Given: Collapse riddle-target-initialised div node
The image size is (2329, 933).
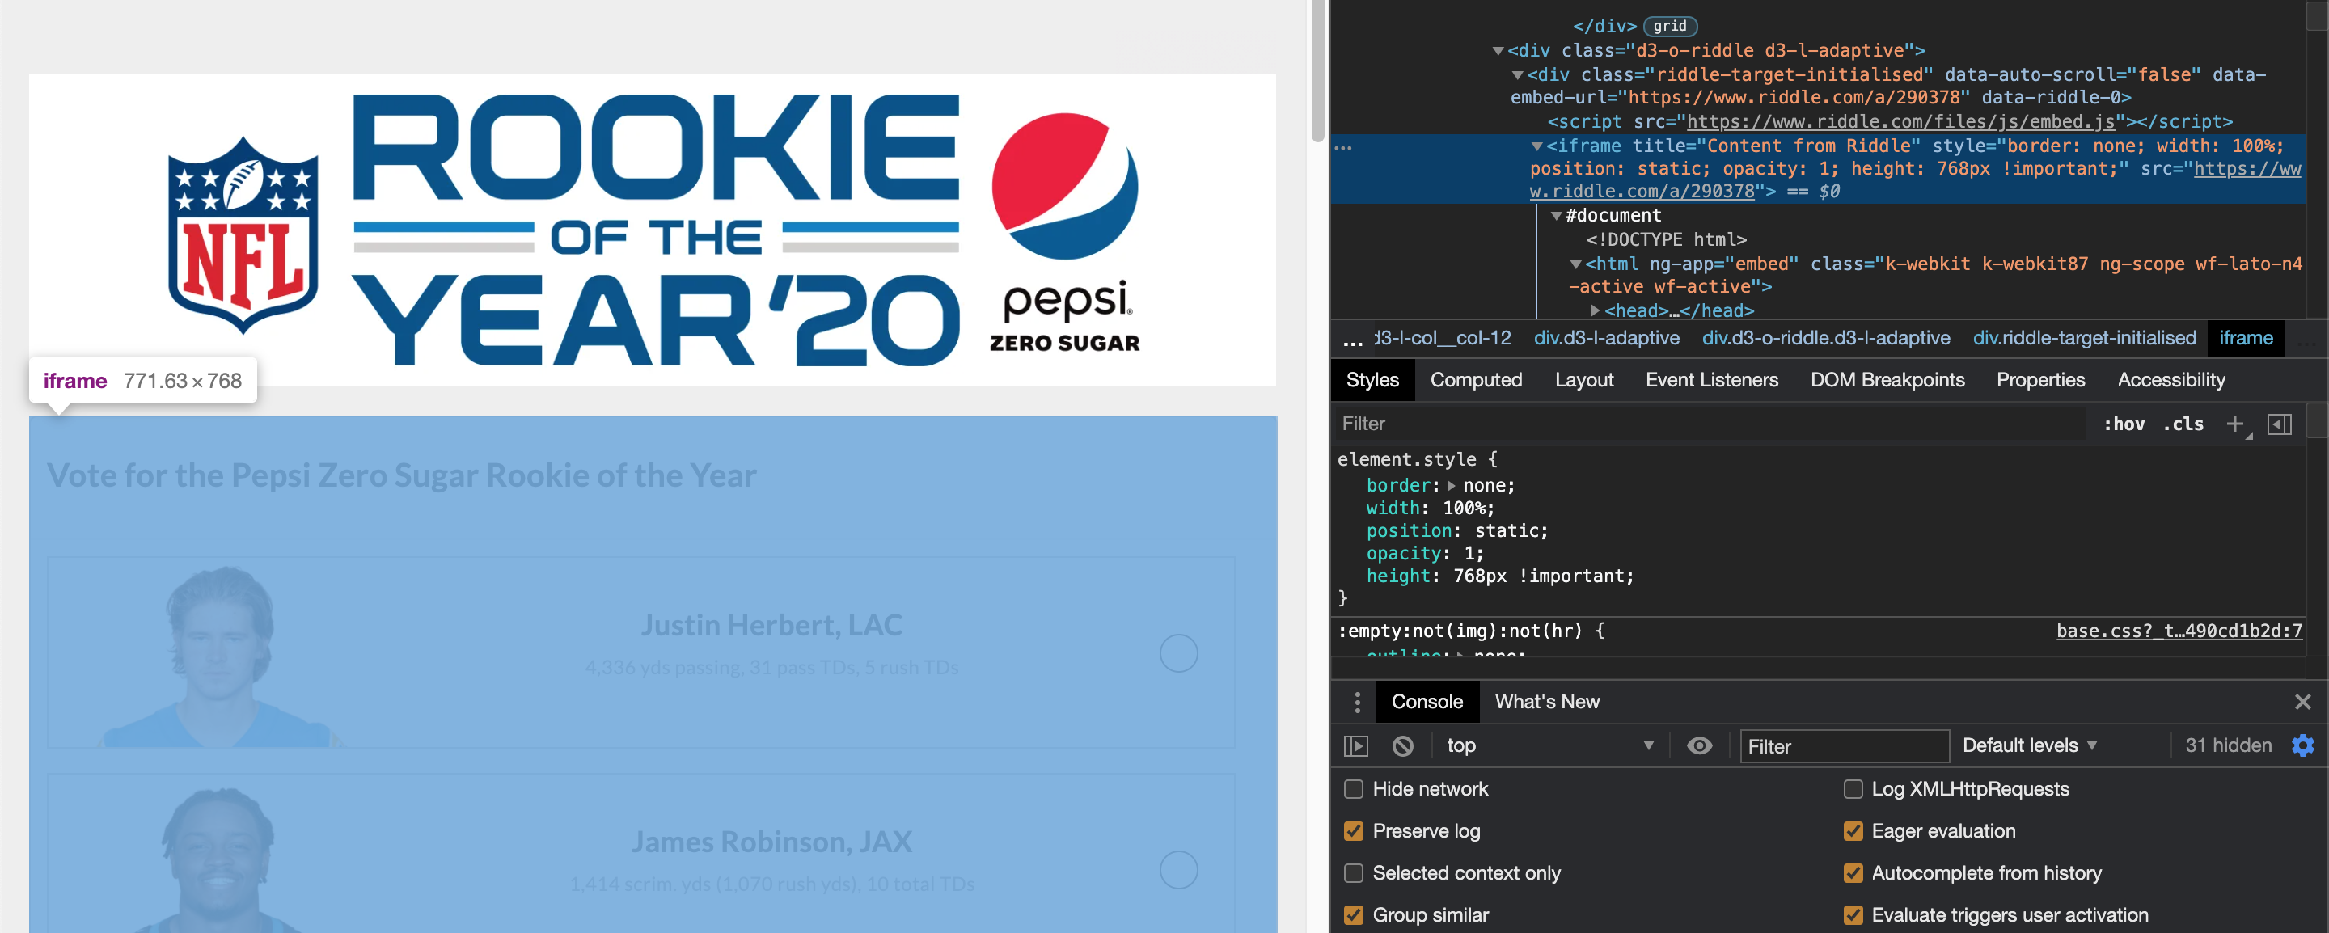Looking at the screenshot, I should (1518, 75).
